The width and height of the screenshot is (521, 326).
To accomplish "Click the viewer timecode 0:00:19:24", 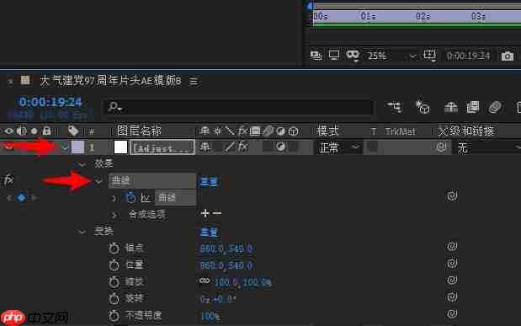I will coord(468,56).
